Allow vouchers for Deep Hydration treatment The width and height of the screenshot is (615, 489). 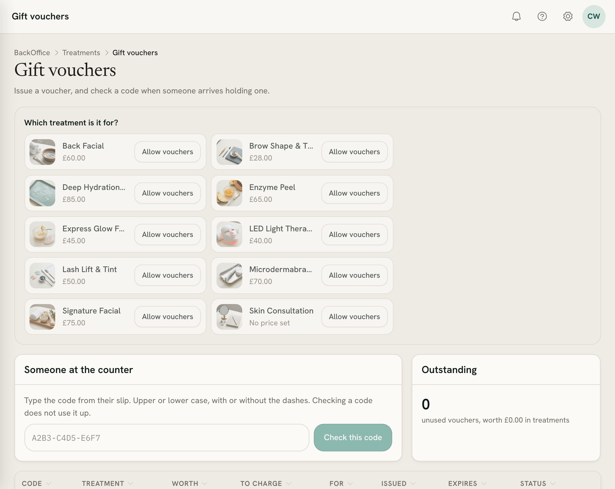point(168,193)
